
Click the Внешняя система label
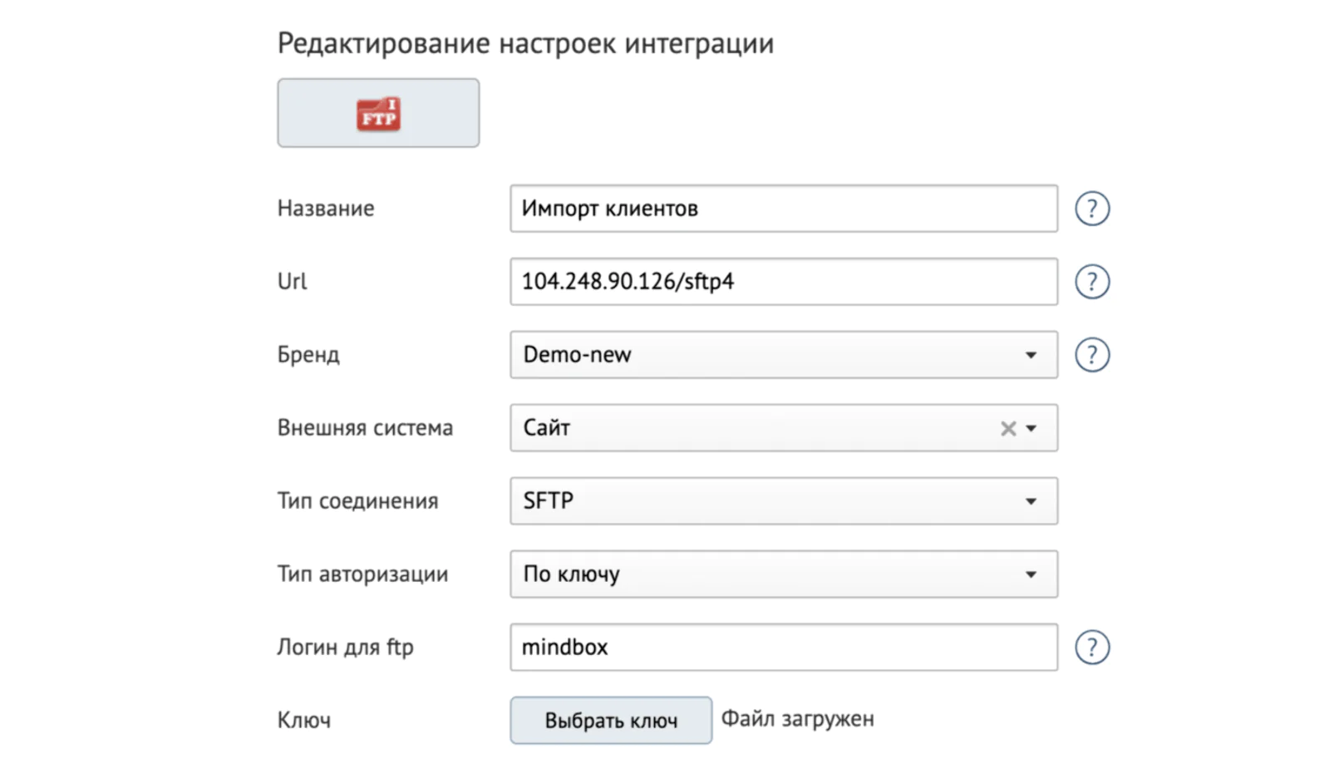click(365, 428)
